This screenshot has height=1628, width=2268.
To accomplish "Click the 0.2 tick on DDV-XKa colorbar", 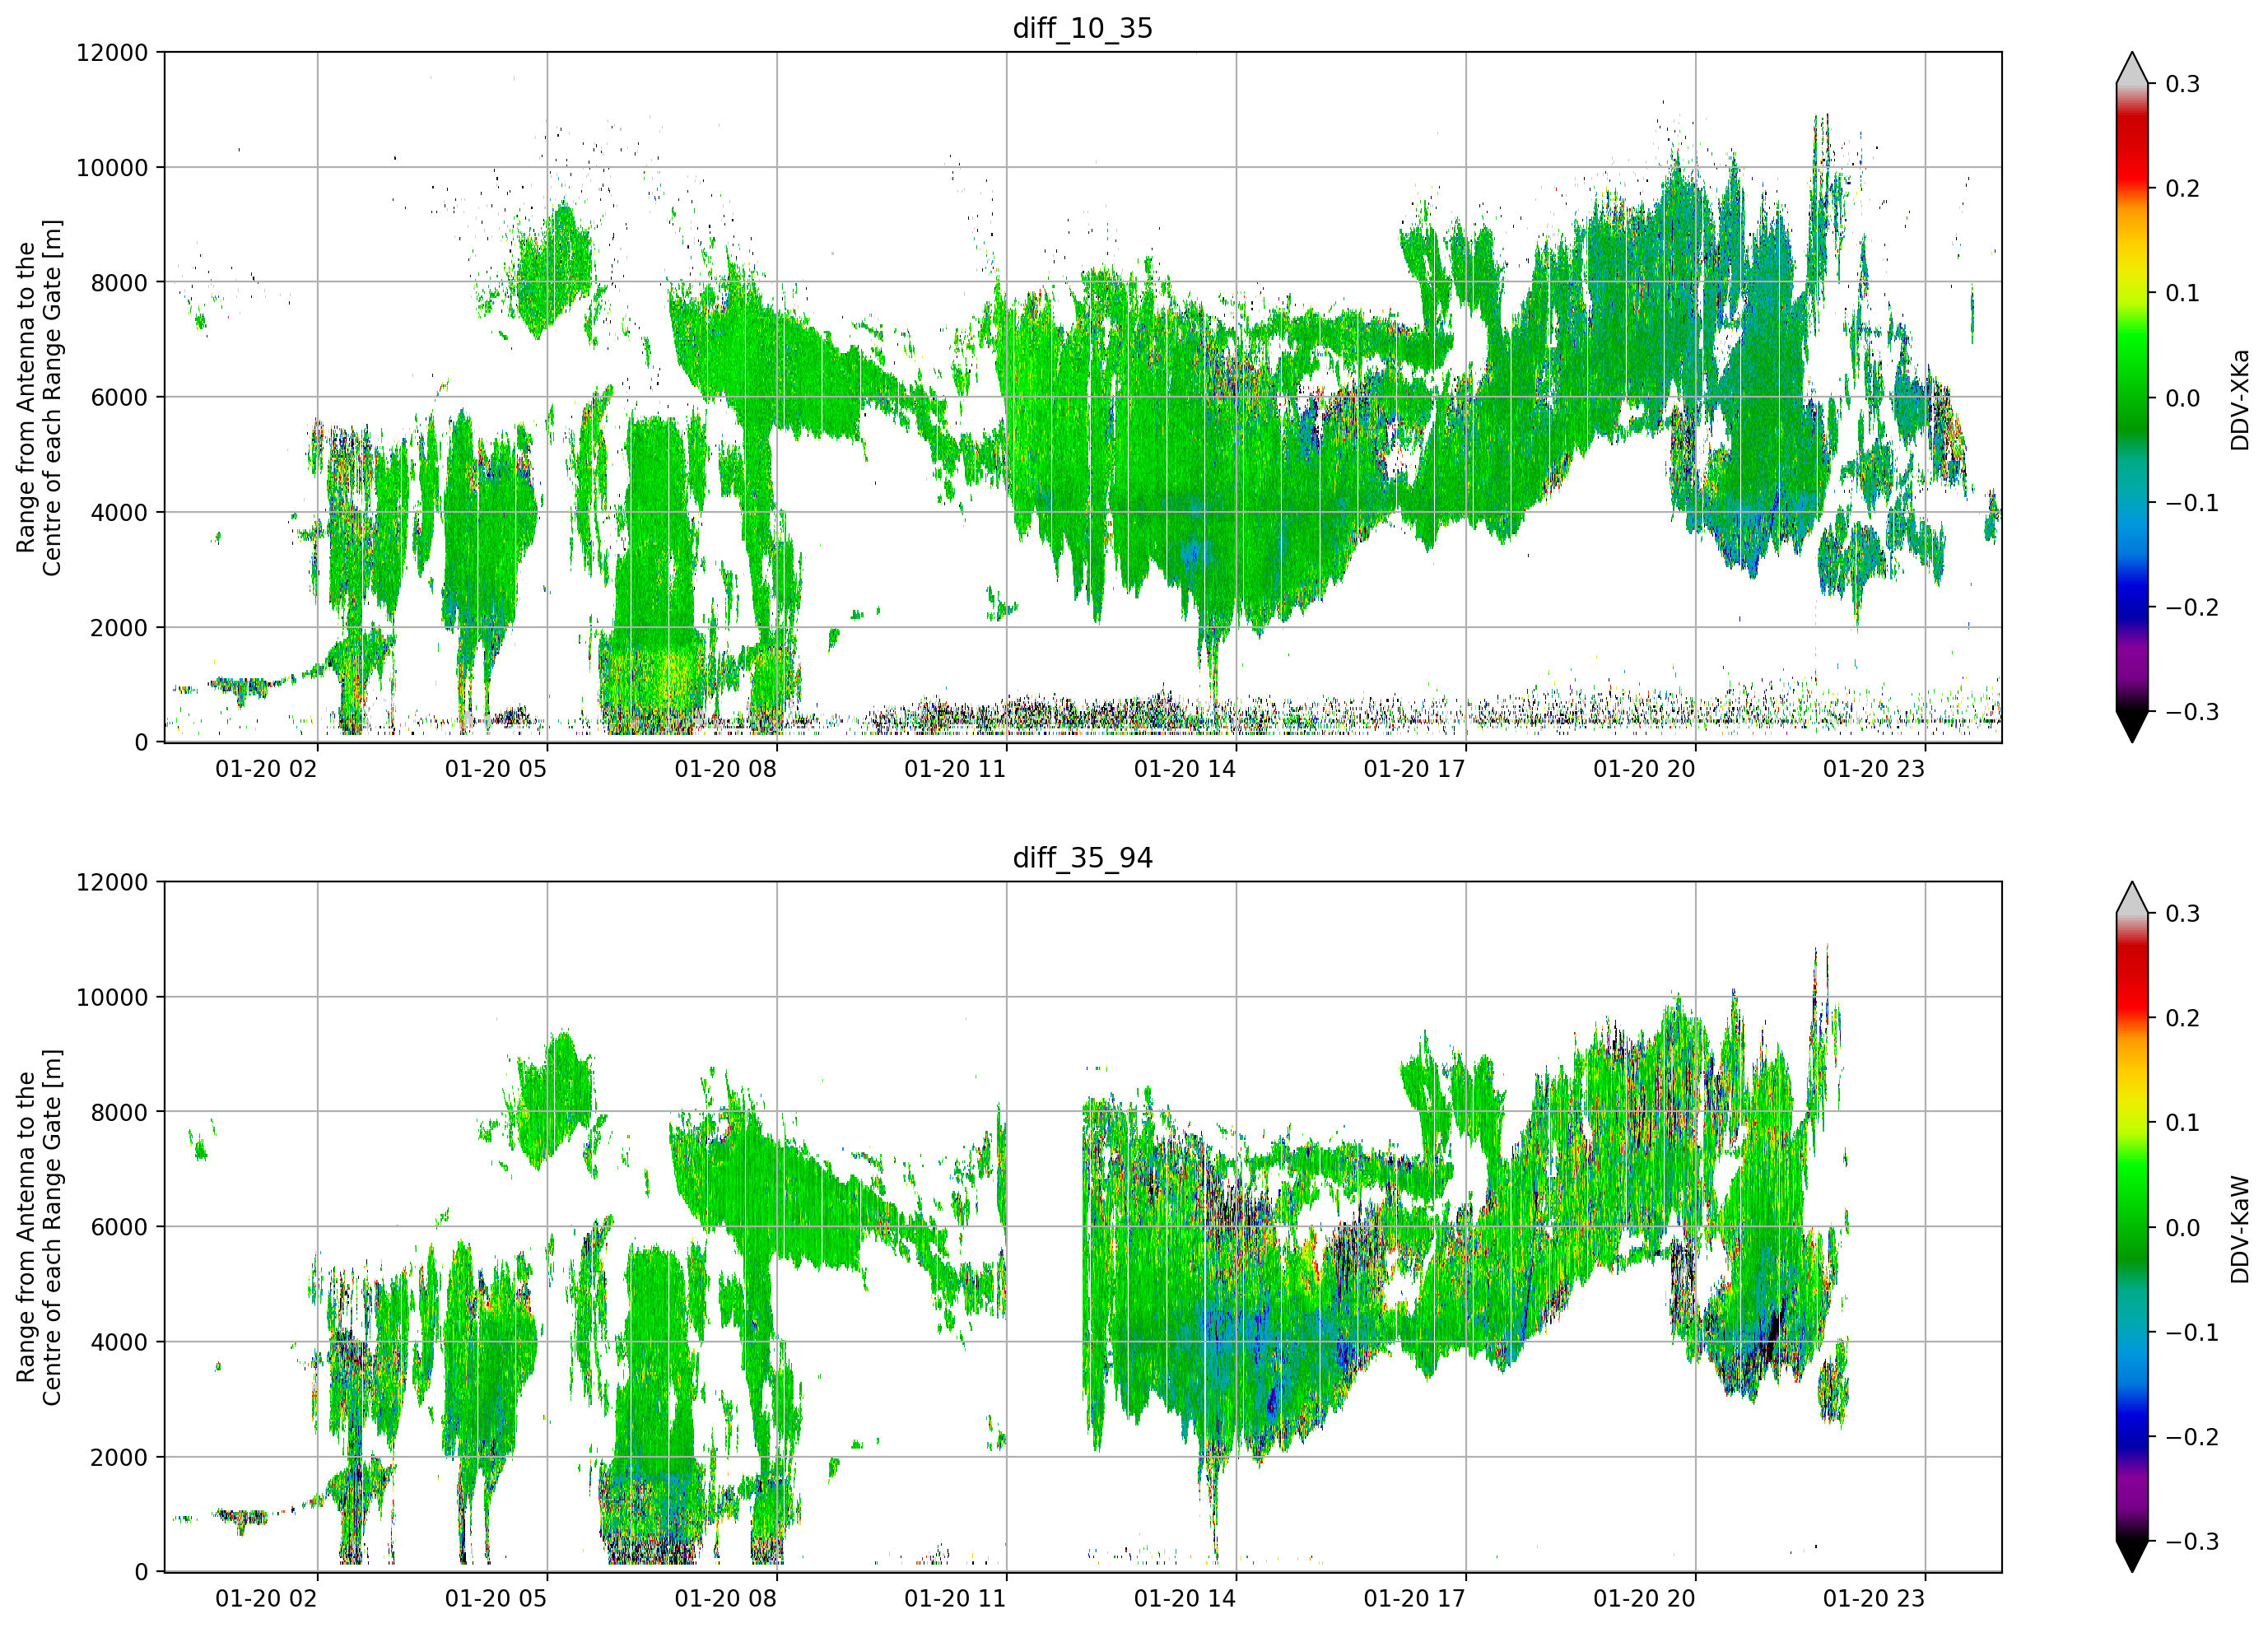I will pyautogui.click(x=2183, y=189).
